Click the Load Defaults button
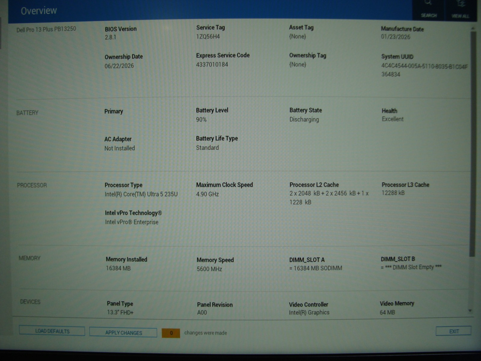Viewport: 481px width, 361px height. (52, 331)
